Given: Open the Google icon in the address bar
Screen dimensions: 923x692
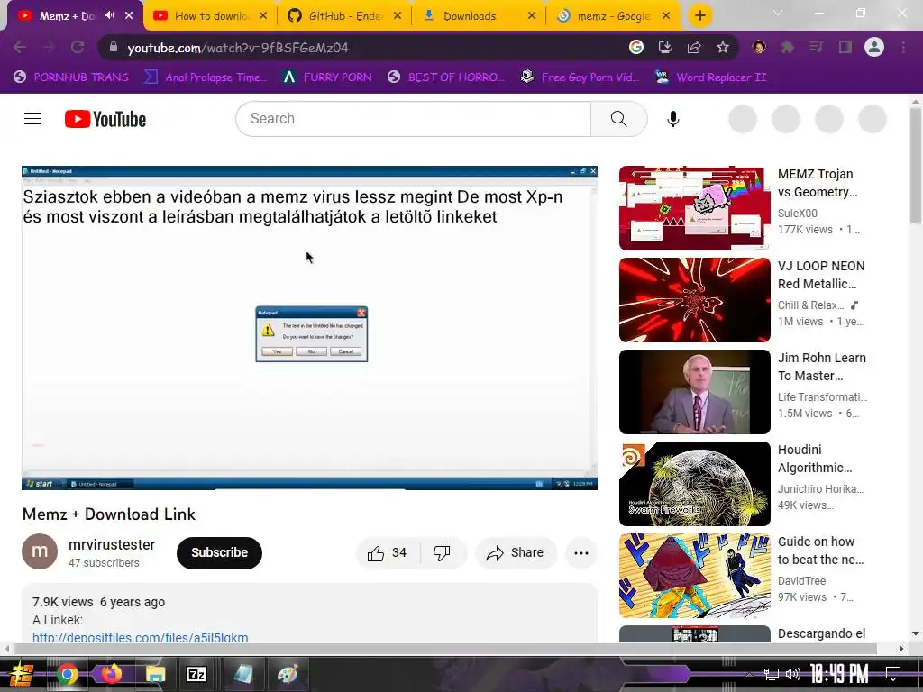Looking at the screenshot, I should 635,47.
